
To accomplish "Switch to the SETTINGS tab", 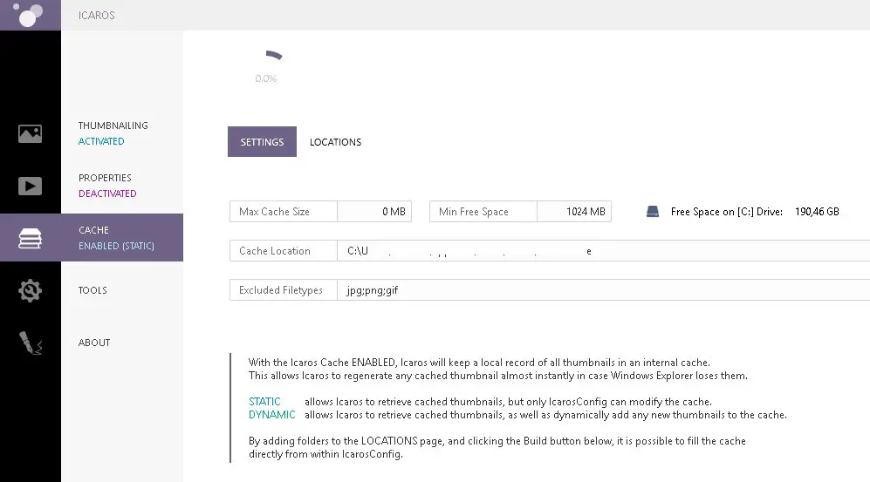I will tap(262, 142).
